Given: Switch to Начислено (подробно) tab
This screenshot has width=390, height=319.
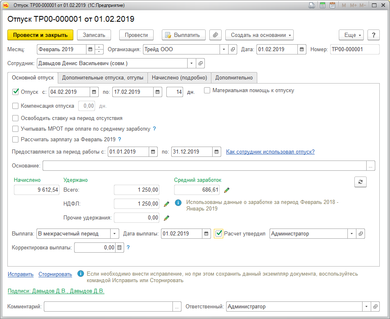Looking at the screenshot, I should (179, 78).
